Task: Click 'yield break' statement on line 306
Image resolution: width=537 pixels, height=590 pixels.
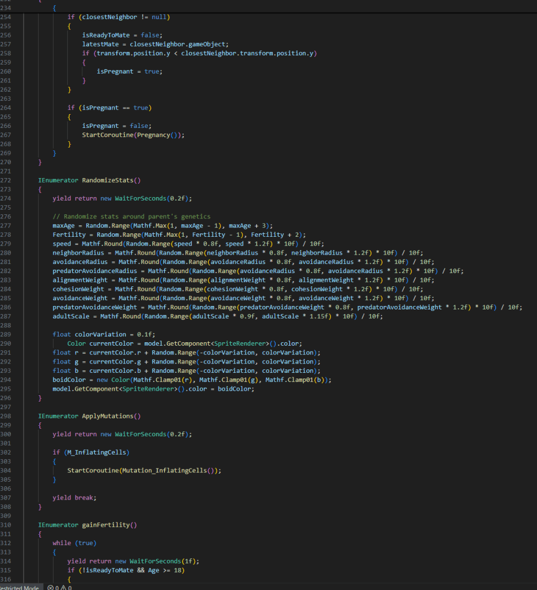Action: click(73, 497)
